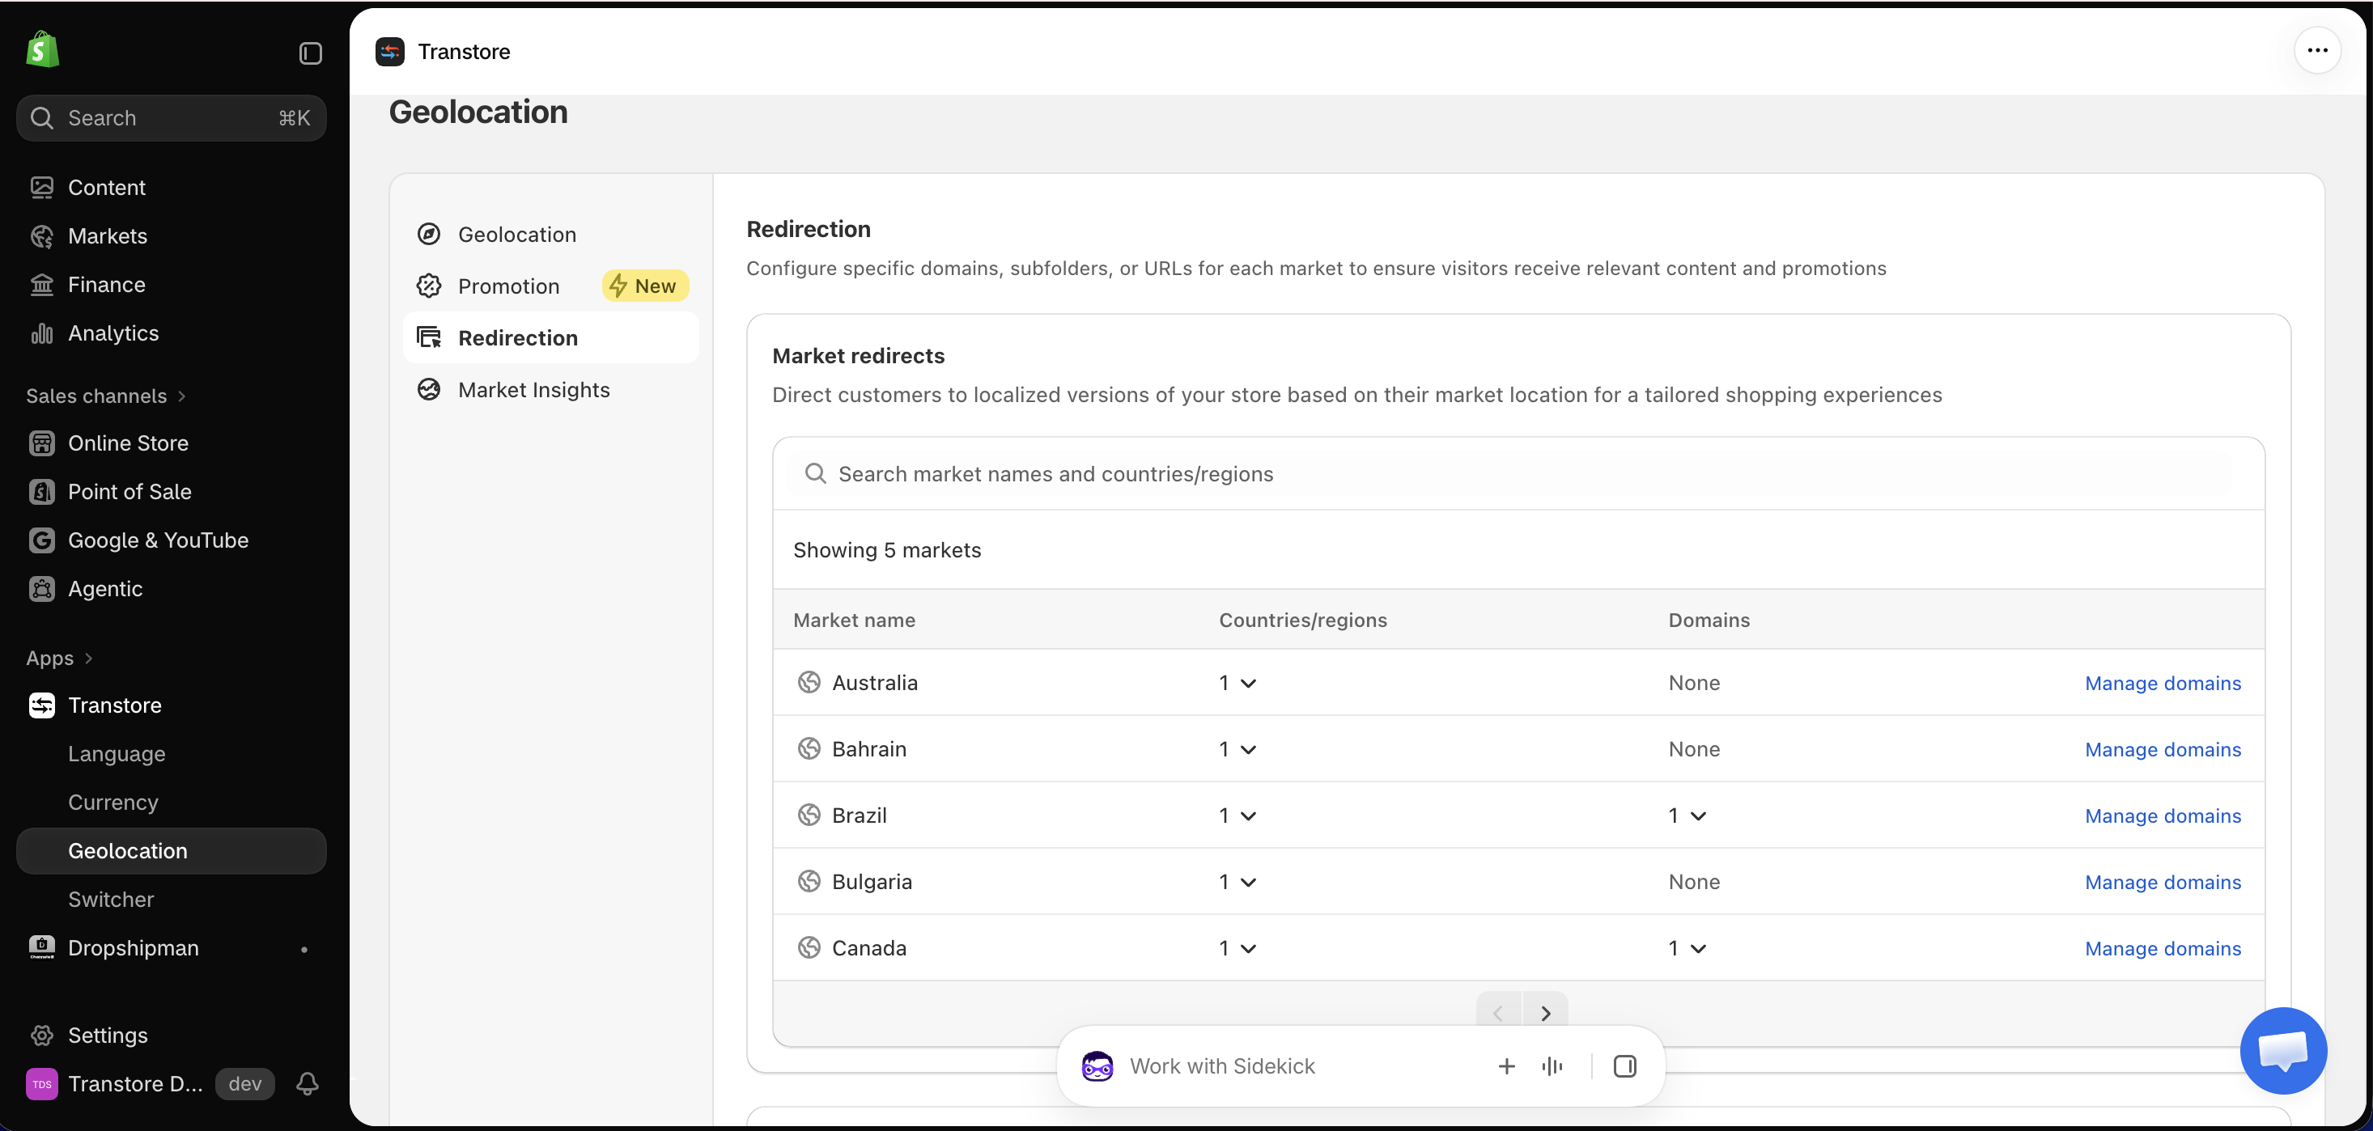The height and width of the screenshot is (1131, 2373).
Task: Select the Redirection tab
Action: 551,338
